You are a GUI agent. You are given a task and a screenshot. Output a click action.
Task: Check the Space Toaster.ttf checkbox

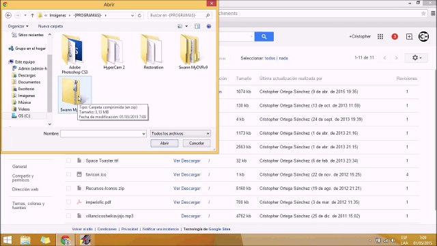point(68,161)
